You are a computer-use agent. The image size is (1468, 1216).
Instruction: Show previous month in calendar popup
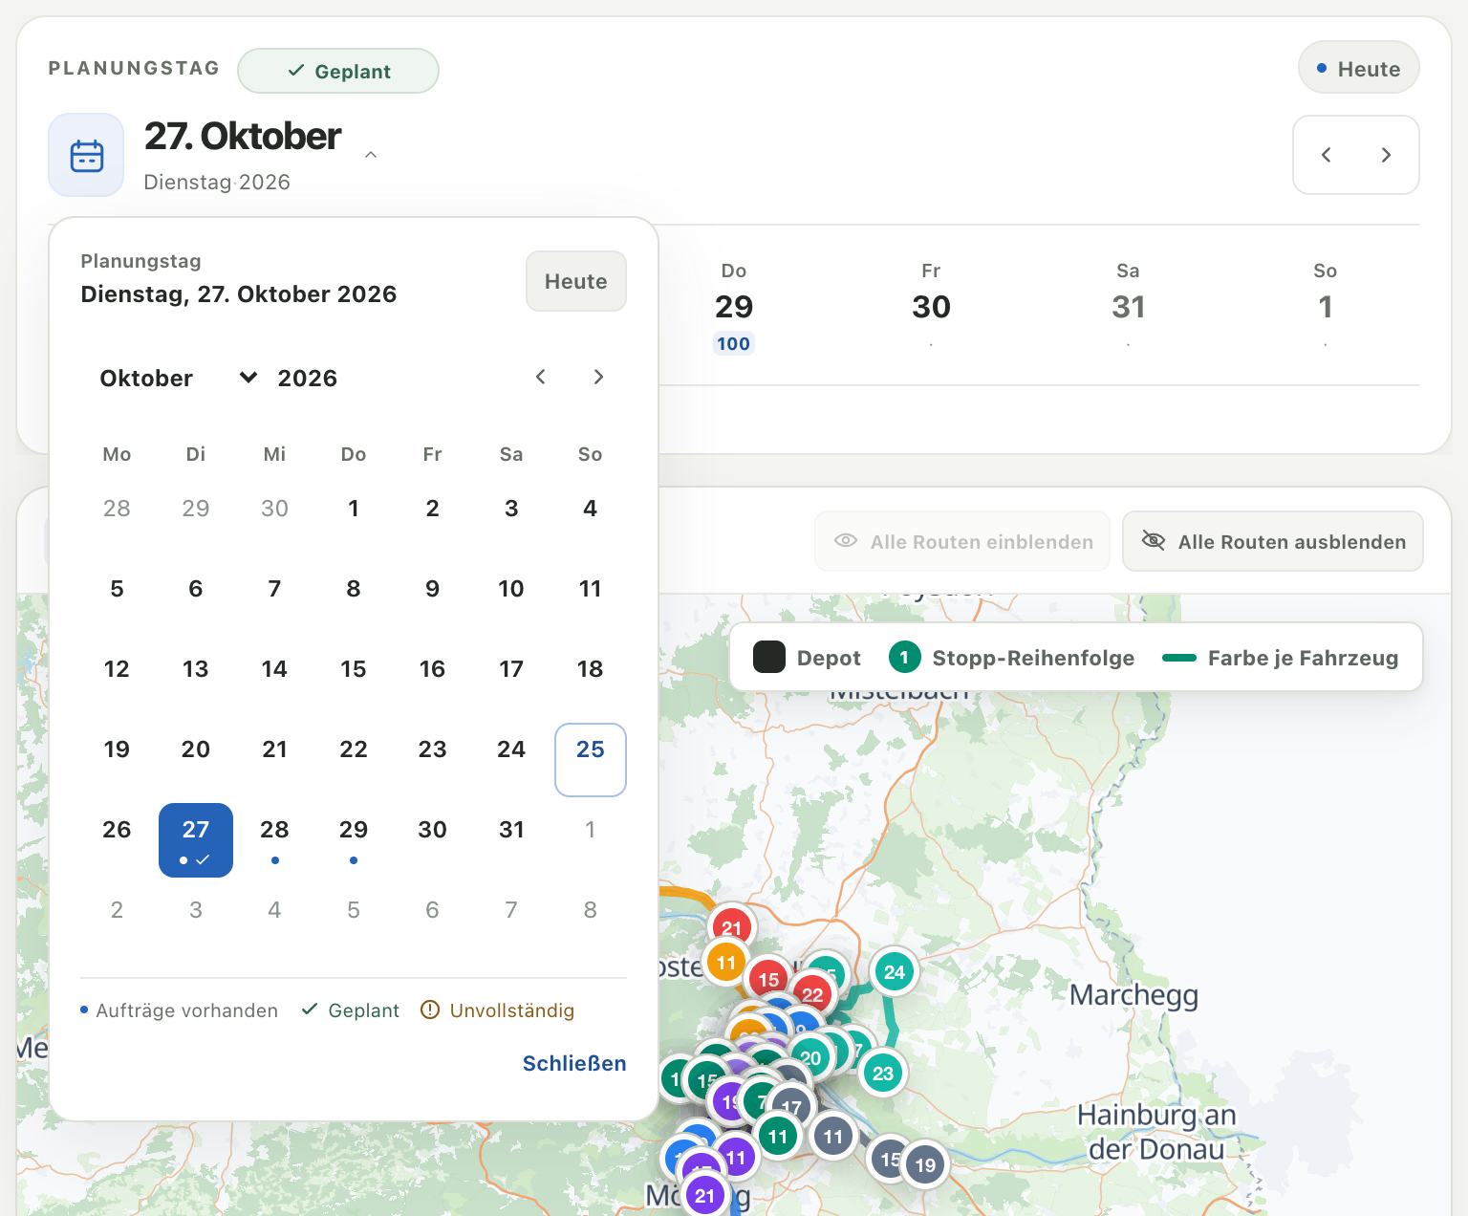[x=541, y=377]
